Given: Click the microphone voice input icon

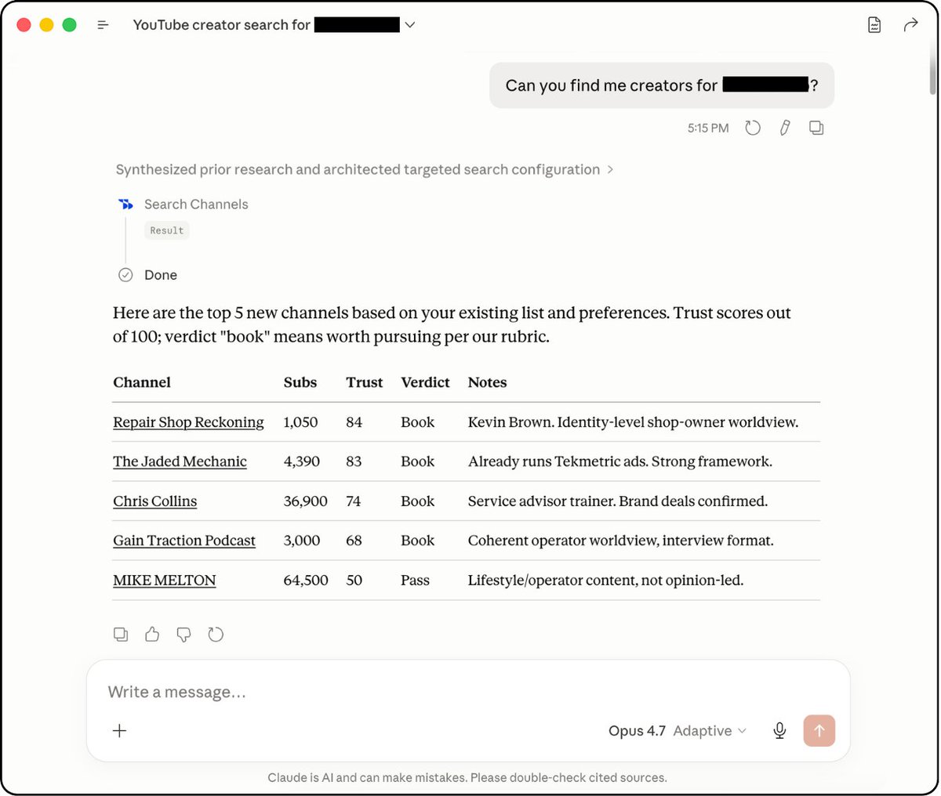Looking at the screenshot, I should (779, 731).
